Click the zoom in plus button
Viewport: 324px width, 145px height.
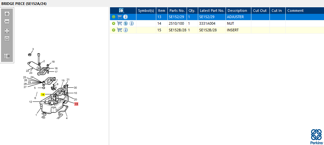coord(7,14)
